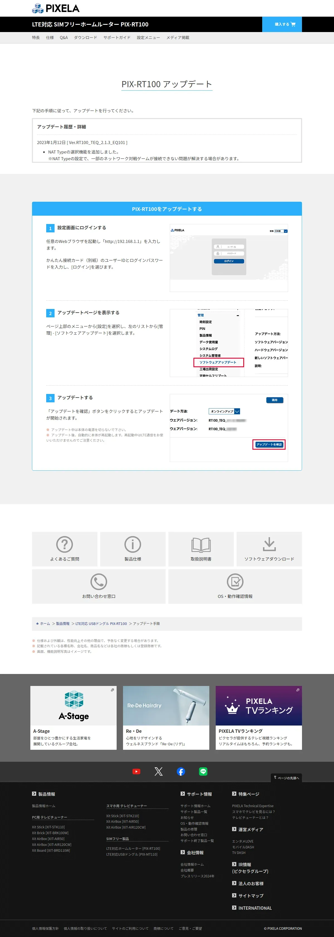
Task: Go to LTE対応 USBドングル PIX-RT100 breadcrumb
Action: point(101,624)
